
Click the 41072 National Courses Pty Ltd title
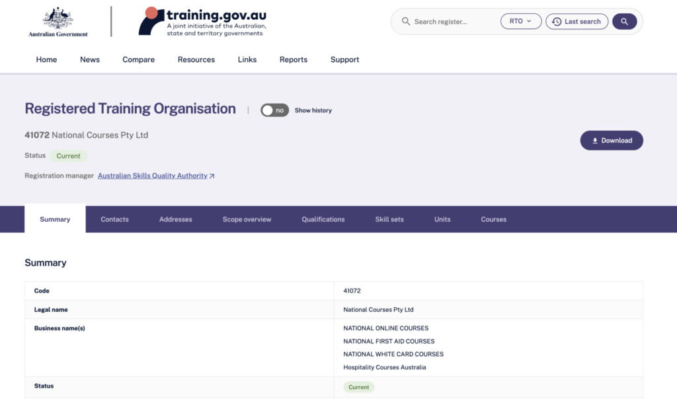87,135
